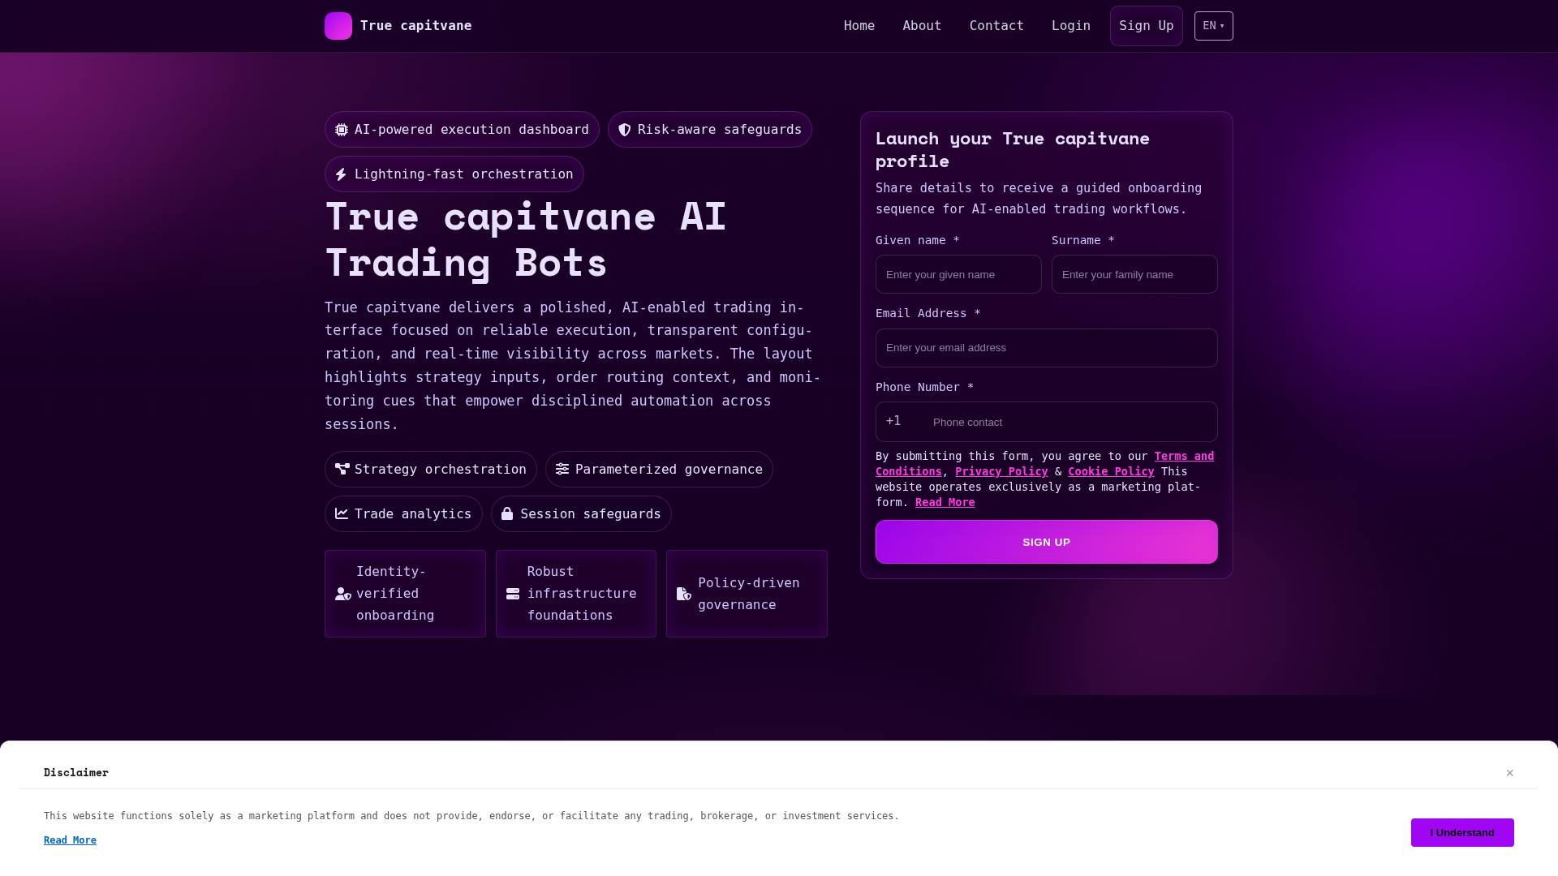1558x876 pixels.
Task: Click the Sign Up button in the header
Action: pos(1147,26)
